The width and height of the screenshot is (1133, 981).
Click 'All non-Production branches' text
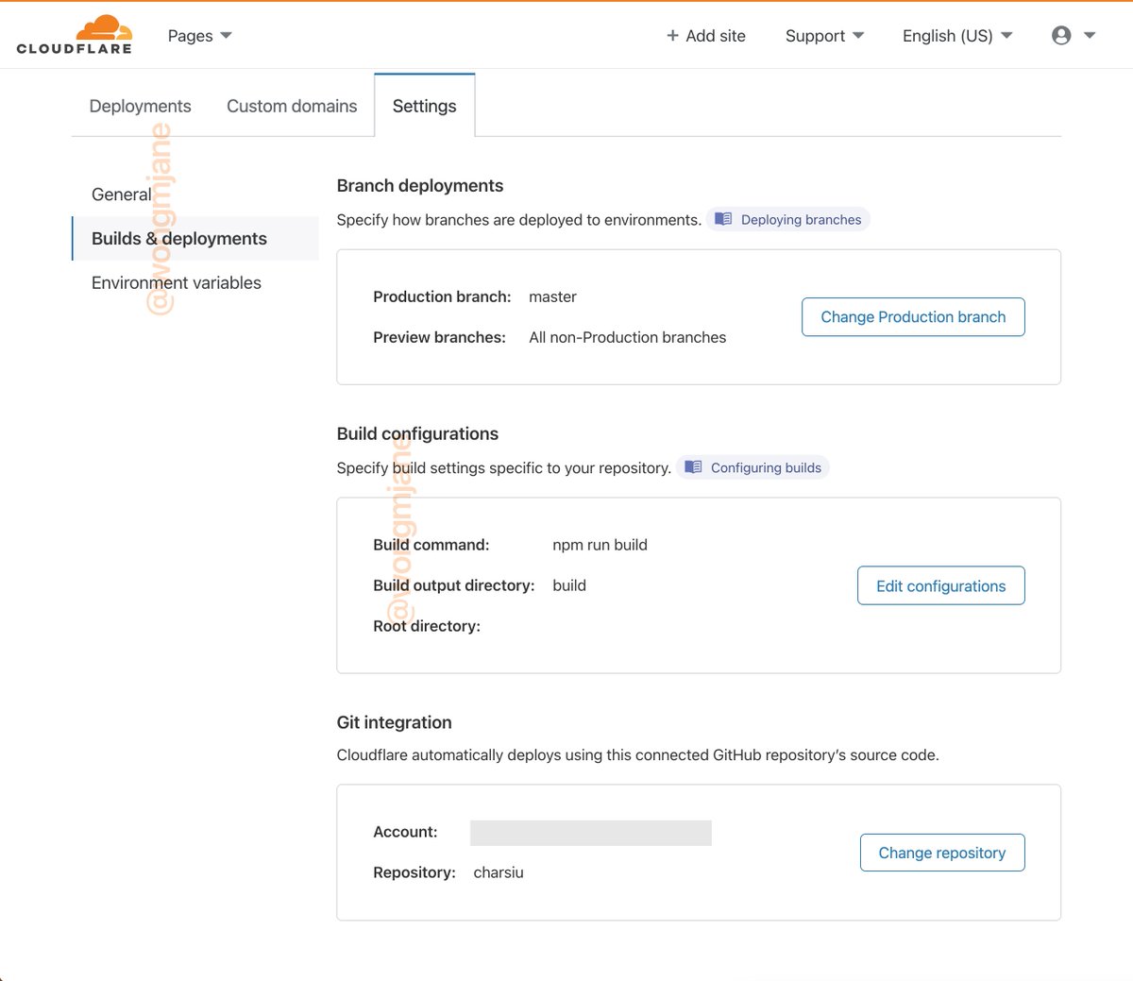click(628, 337)
